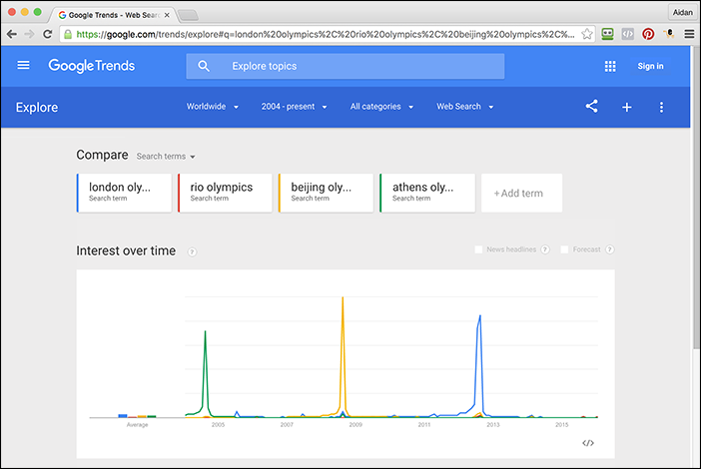Click the Google Trends logo
This screenshot has height=469, width=701.
point(92,66)
